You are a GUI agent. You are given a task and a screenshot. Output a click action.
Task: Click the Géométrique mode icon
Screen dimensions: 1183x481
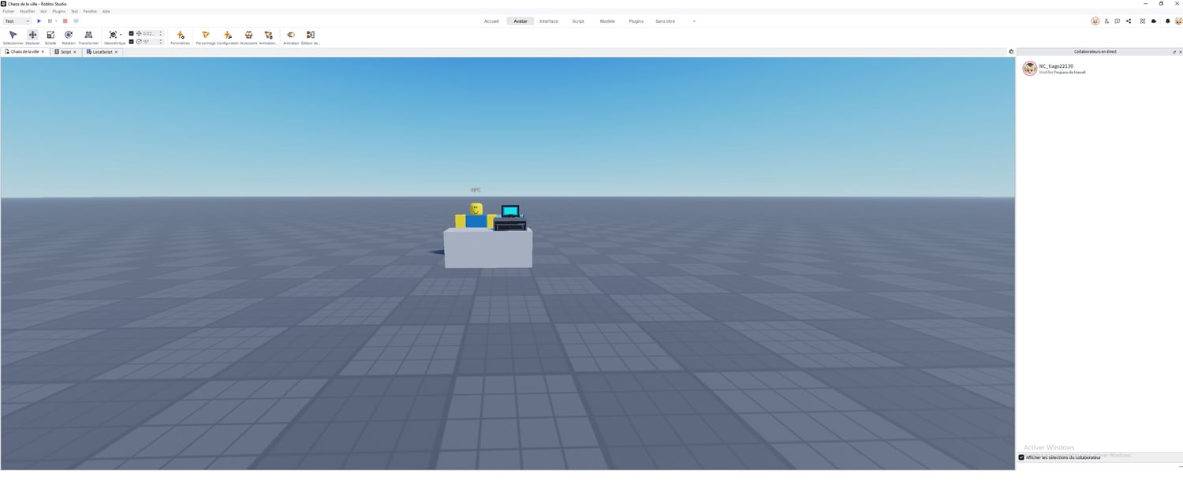113,35
